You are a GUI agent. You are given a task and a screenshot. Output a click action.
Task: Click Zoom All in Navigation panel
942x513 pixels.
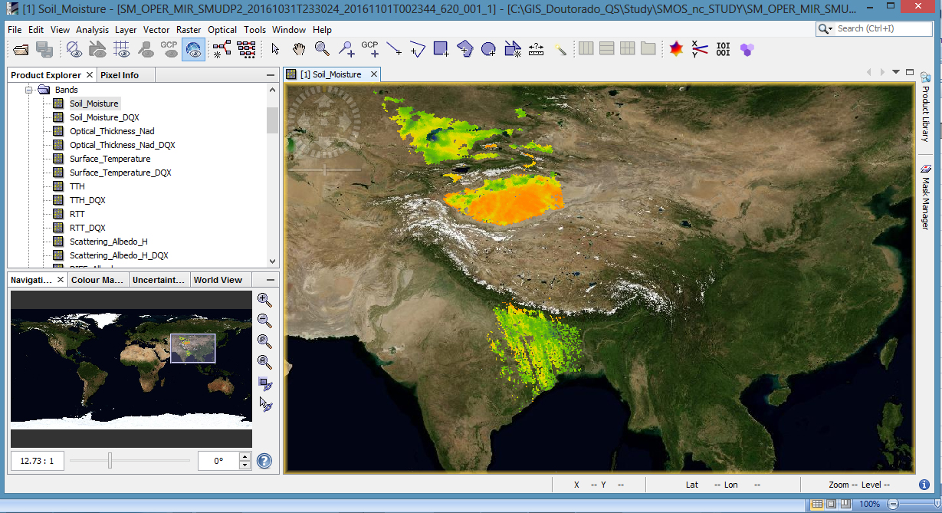(264, 362)
